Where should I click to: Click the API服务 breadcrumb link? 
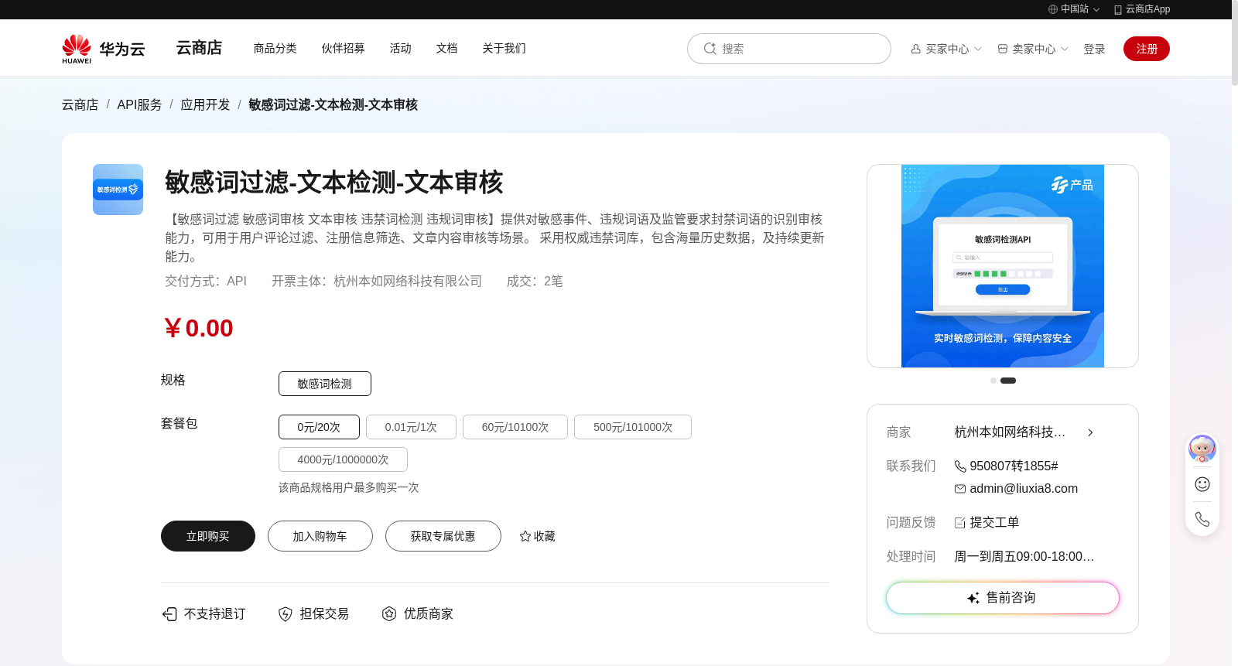click(x=139, y=104)
